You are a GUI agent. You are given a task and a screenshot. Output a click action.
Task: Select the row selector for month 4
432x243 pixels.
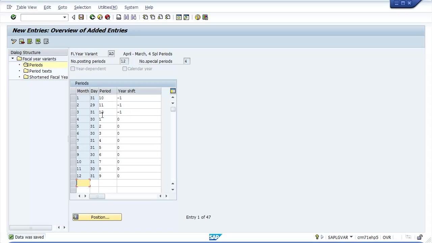tap(73, 119)
